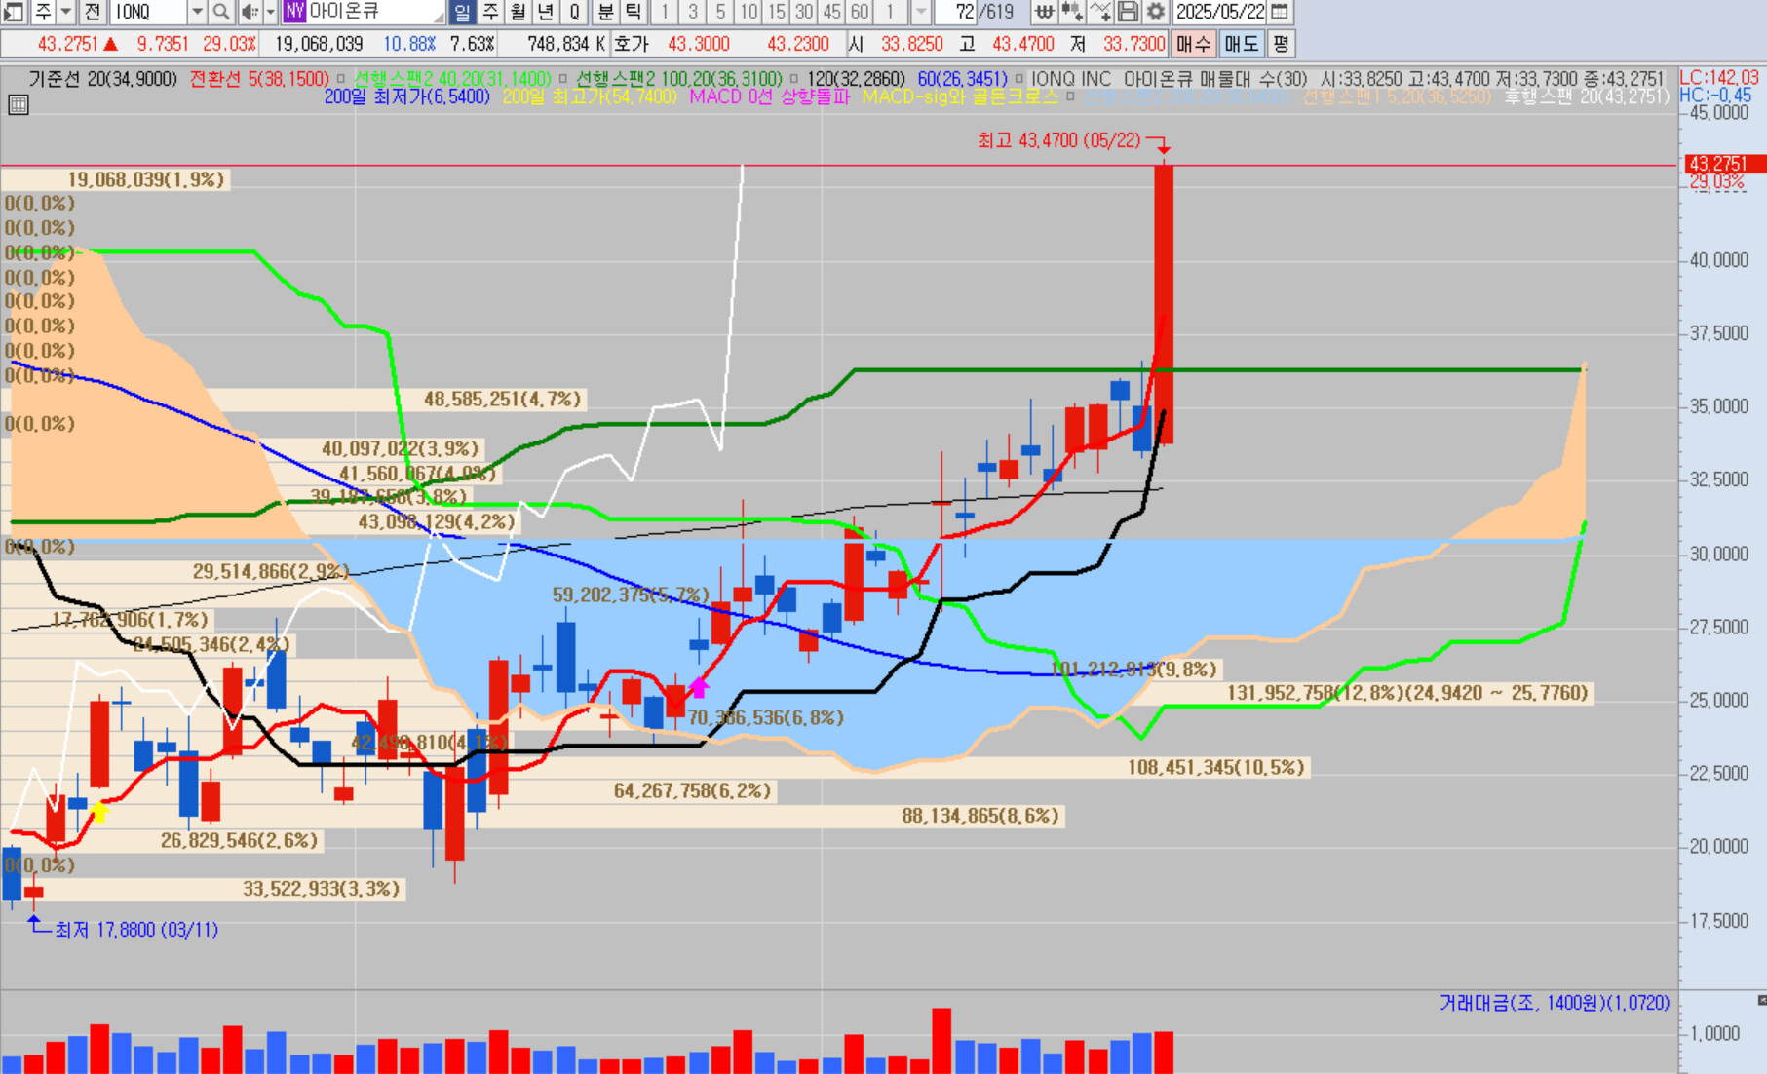Click the 200일 최고가 legend label
Viewport: 1767px width, 1074px height.
pos(590,96)
